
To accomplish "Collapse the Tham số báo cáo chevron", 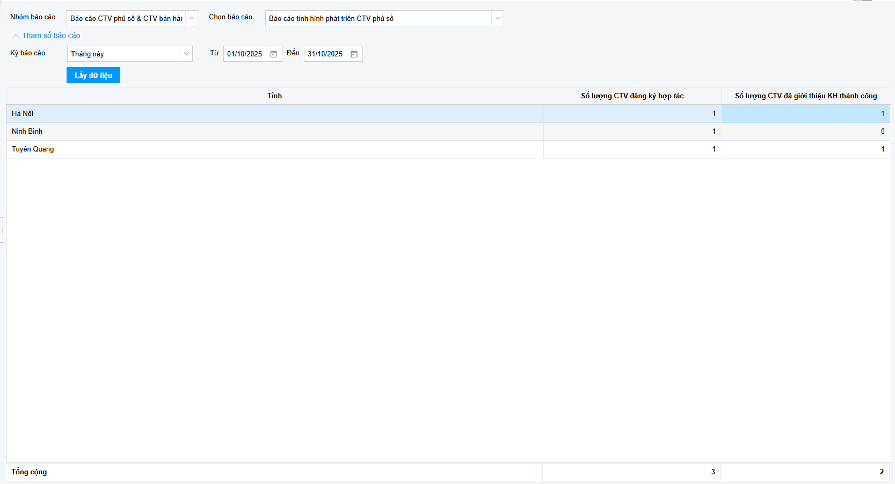I will (x=16, y=36).
